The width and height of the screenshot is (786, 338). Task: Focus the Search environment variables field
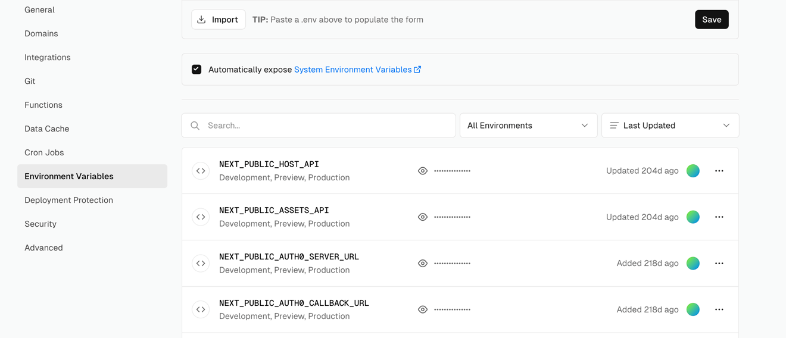tap(327, 126)
